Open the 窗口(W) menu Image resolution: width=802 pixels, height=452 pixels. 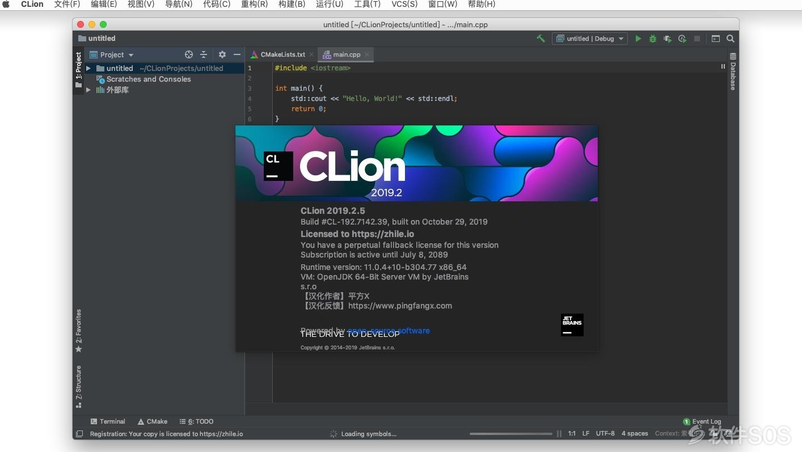(442, 4)
